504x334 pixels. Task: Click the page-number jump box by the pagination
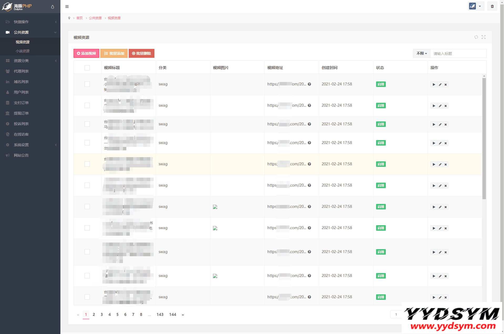click(396, 315)
